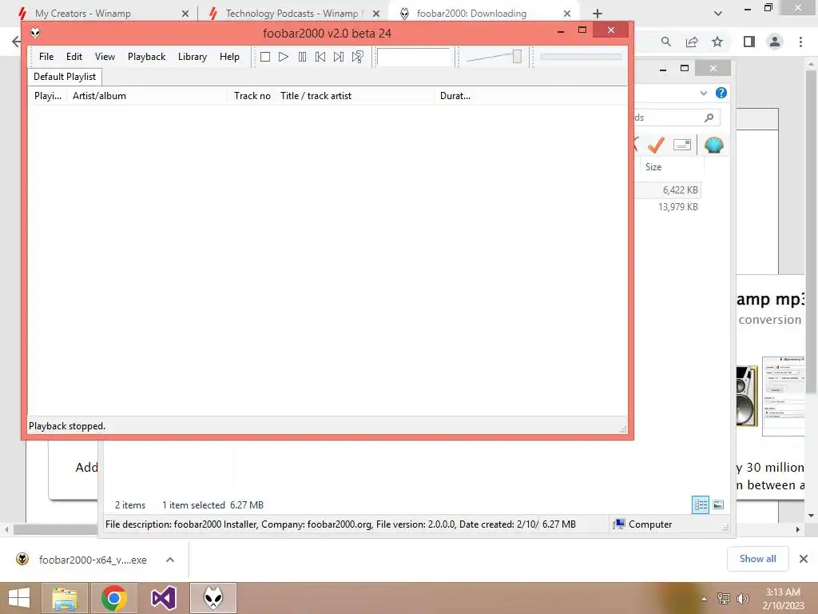The height and width of the screenshot is (614, 818).
Task: Expand the Explorer ribbon chevron
Action: (703, 93)
